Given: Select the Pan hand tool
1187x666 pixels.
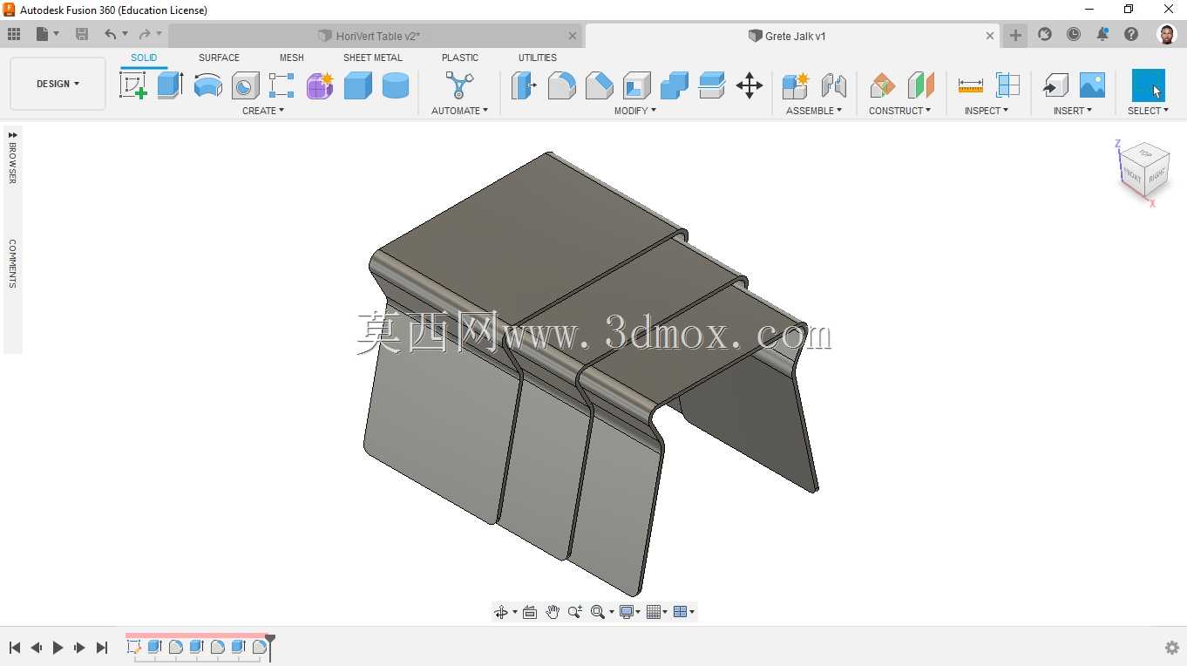Looking at the screenshot, I should click(553, 612).
